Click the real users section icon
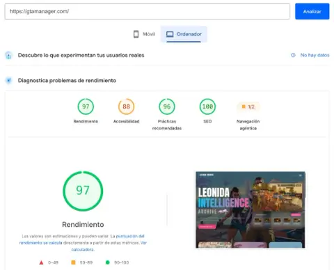Image resolution: width=334 pixels, height=270 pixels. pos(8,56)
